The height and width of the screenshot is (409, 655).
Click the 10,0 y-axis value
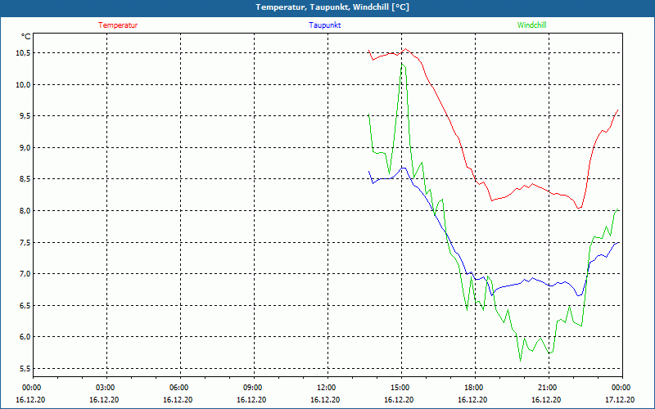(23, 85)
